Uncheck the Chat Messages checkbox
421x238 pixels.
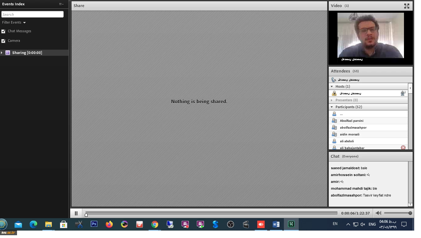pos(3,31)
